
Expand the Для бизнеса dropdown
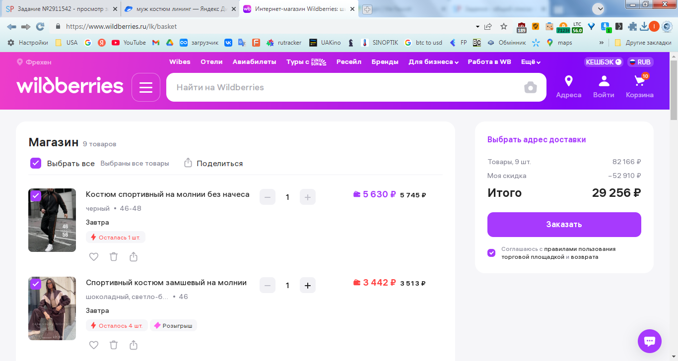(x=433, y=62)
